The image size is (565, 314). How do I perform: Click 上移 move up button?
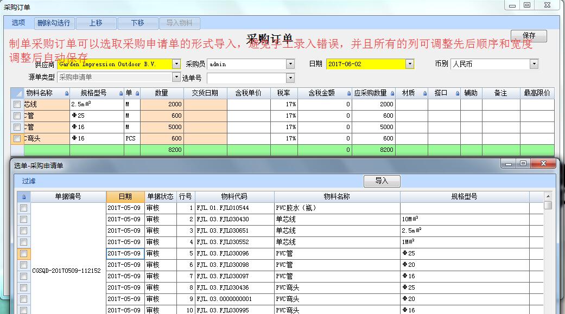pyautogui.click(x=96, y=23)
